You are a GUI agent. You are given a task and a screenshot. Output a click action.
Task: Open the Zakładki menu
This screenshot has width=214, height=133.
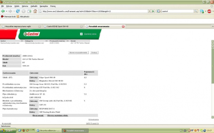[34, 6]
